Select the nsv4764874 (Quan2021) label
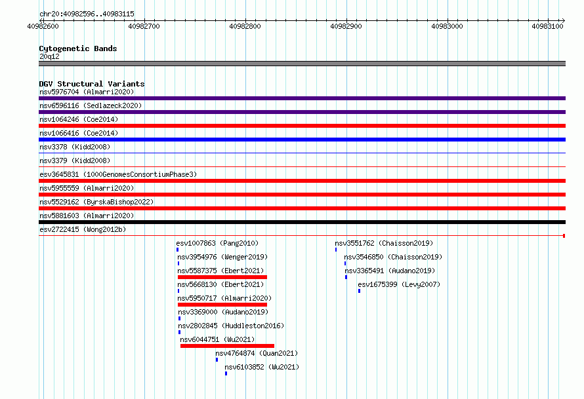Image resolution: width=584 pixels, height=399 pixels. 257,353
